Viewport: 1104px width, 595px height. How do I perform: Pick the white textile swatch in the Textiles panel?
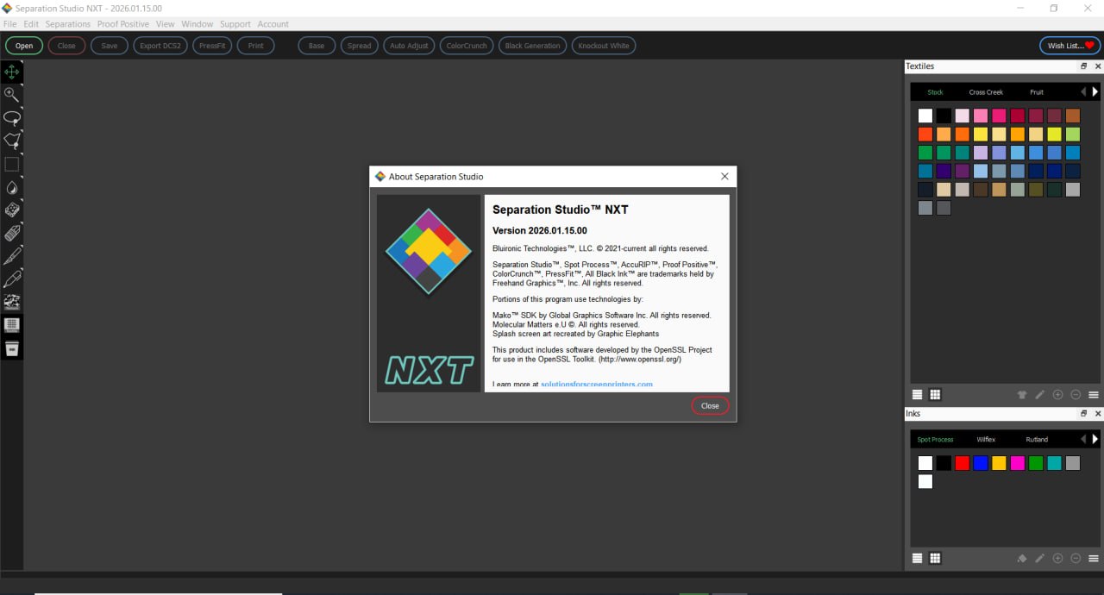(x=925, y=116)
